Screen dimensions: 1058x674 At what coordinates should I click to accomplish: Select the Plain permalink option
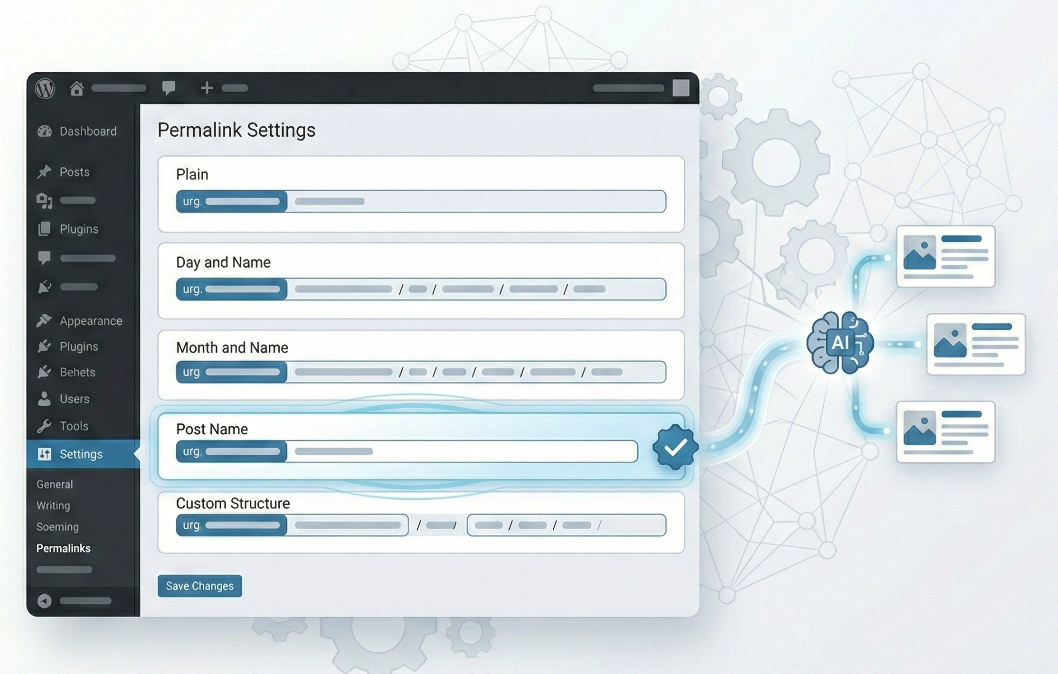coord(192,175)
